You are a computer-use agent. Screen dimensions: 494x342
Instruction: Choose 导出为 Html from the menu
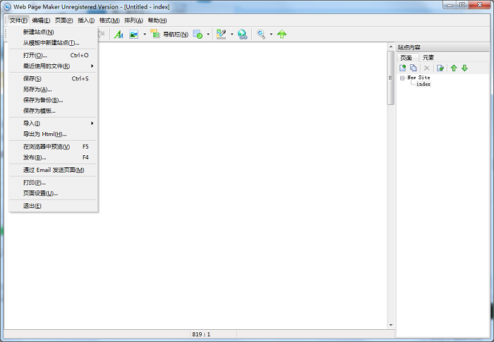tap(44, 134)
